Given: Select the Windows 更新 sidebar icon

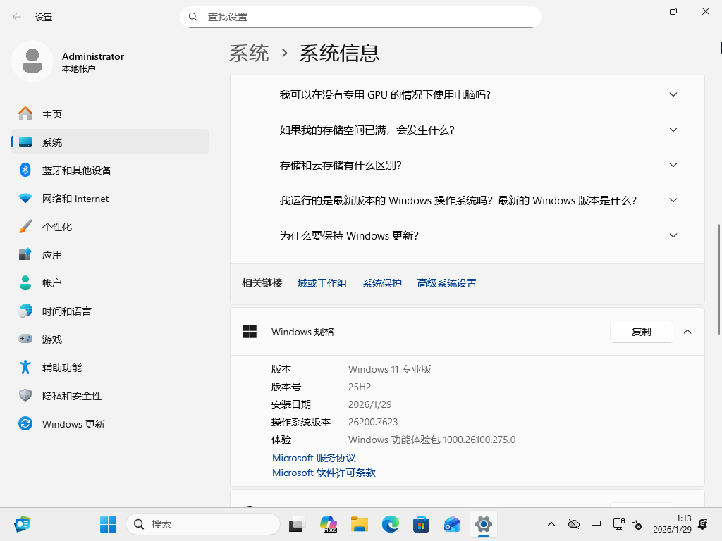Looking at the screenshot, I should point(25,423).
